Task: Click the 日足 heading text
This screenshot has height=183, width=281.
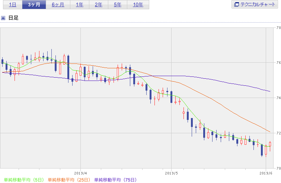Action: tap(13, 18)
